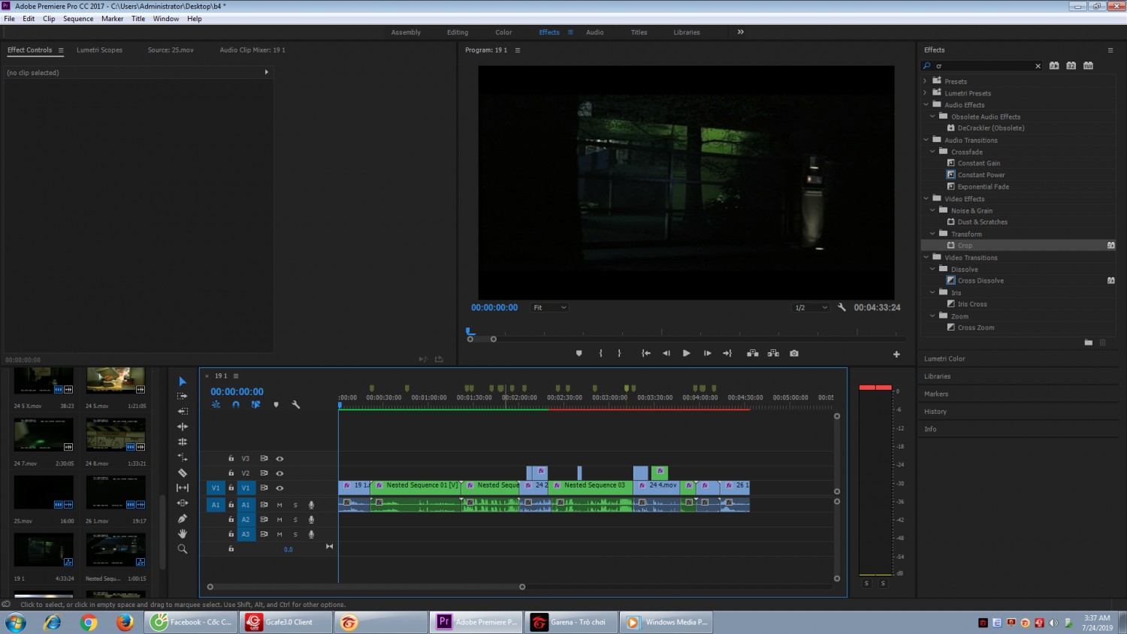Switch to the Lumetri Scopes tab

coord(99,50)
